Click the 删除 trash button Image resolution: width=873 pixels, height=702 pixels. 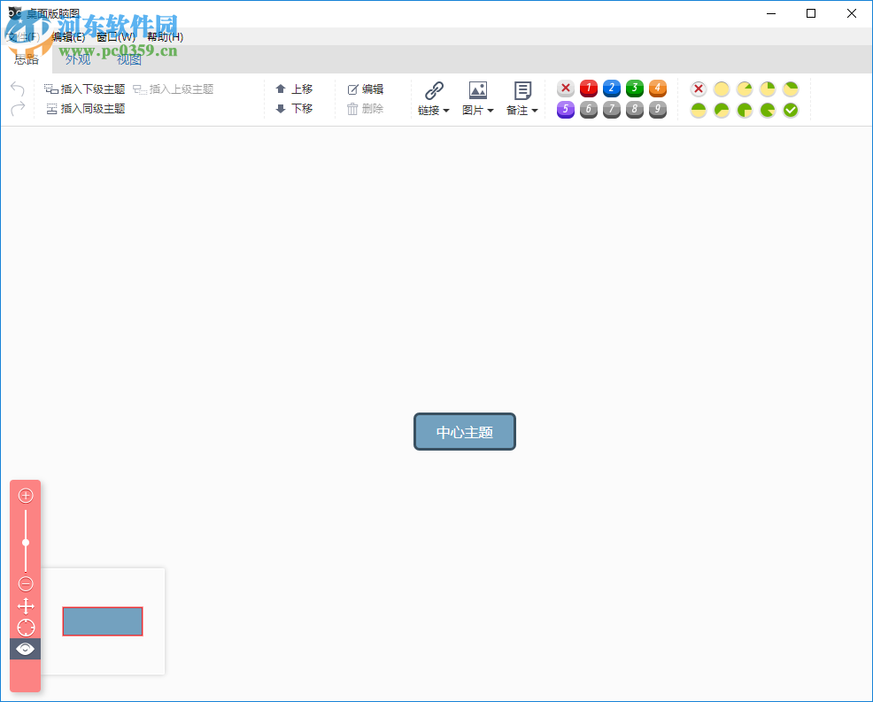366,109
